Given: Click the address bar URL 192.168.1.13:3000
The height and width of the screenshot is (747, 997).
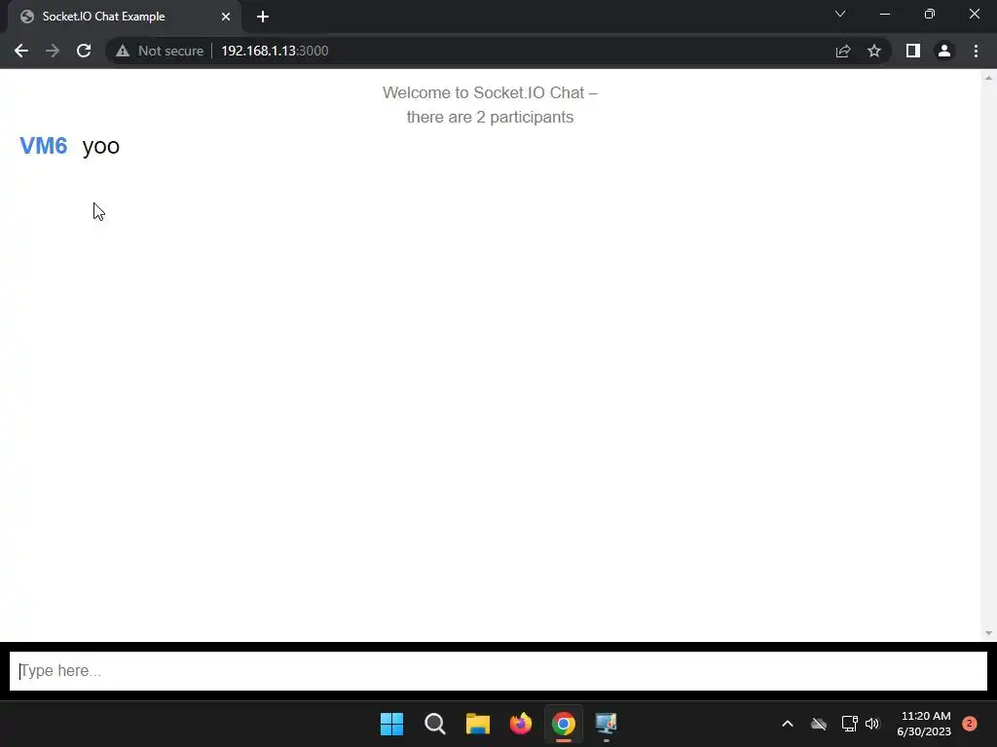Looking at the screenshot, I should click(x=275, y=51).
